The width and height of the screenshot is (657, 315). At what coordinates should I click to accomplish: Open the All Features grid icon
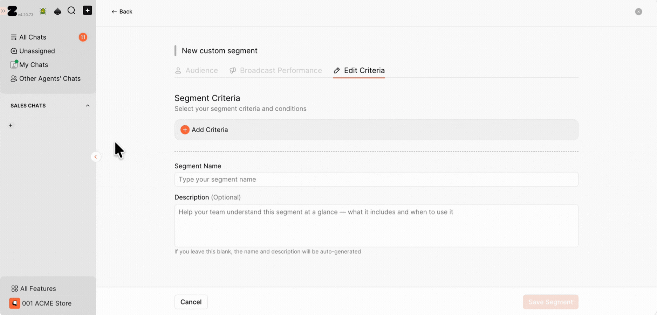pyautogui.click(x=14, y=289)
